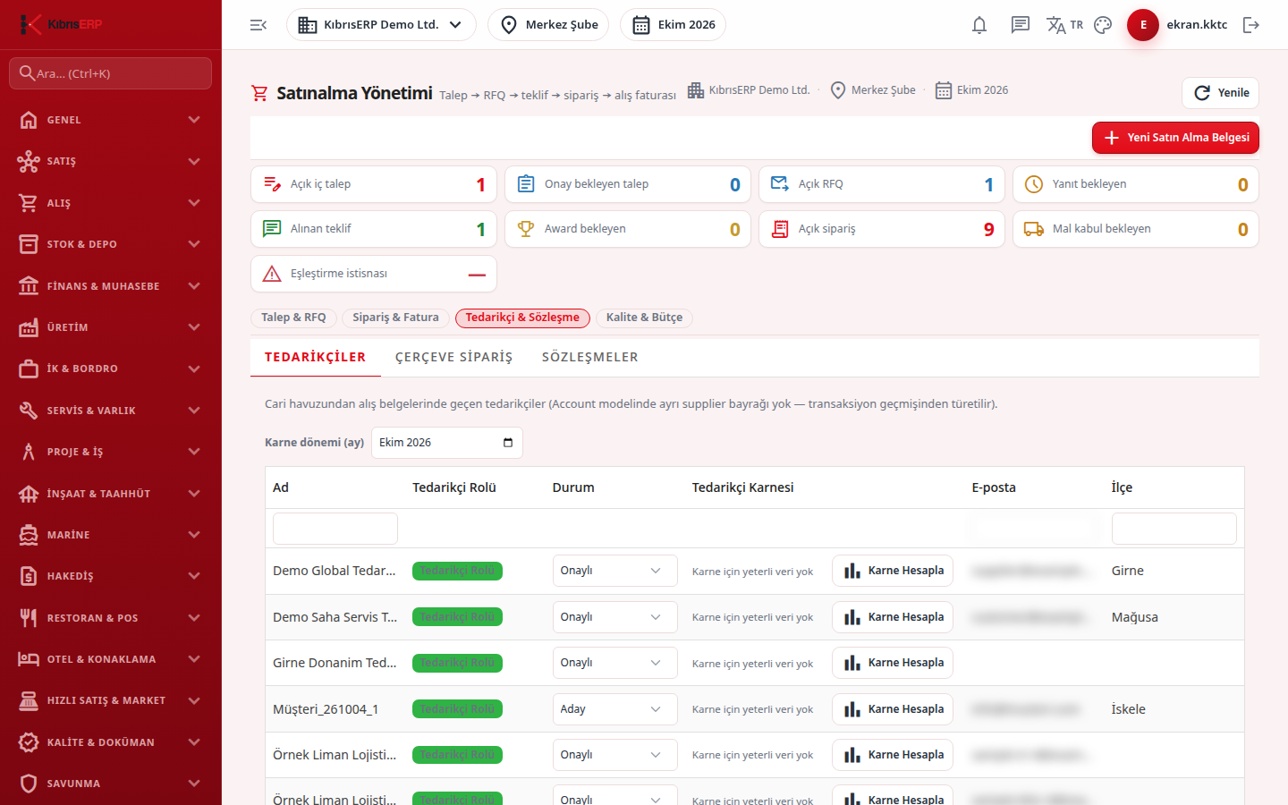Open the KıbrısERP Demo Ltd. company dropdown
The image size is (1288, 805).
(x=381, y=25)
